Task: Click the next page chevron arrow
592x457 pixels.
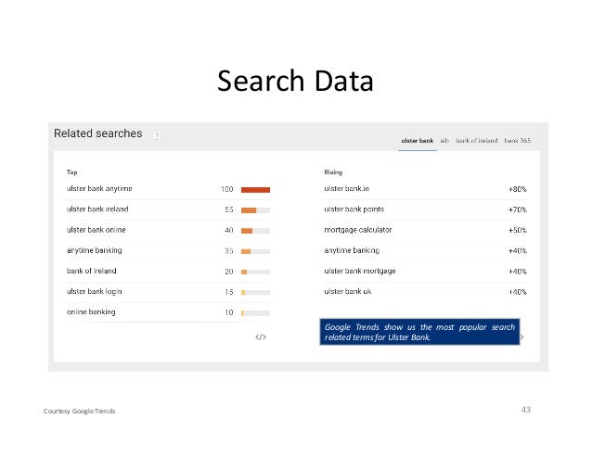Action: point(522,337)
